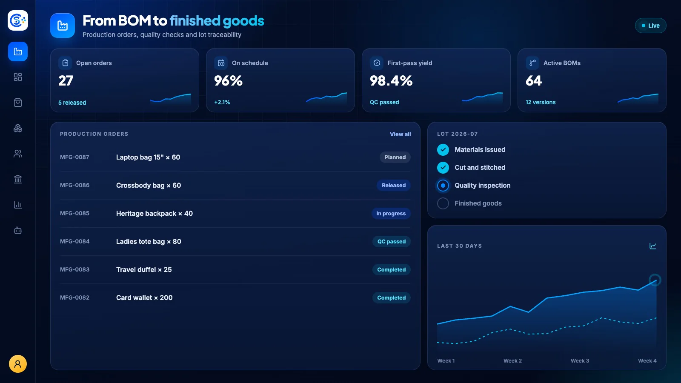Open the Heritage backpack × 40 order
This screenshot has width=681, height=383.
(x=155, y=213)
